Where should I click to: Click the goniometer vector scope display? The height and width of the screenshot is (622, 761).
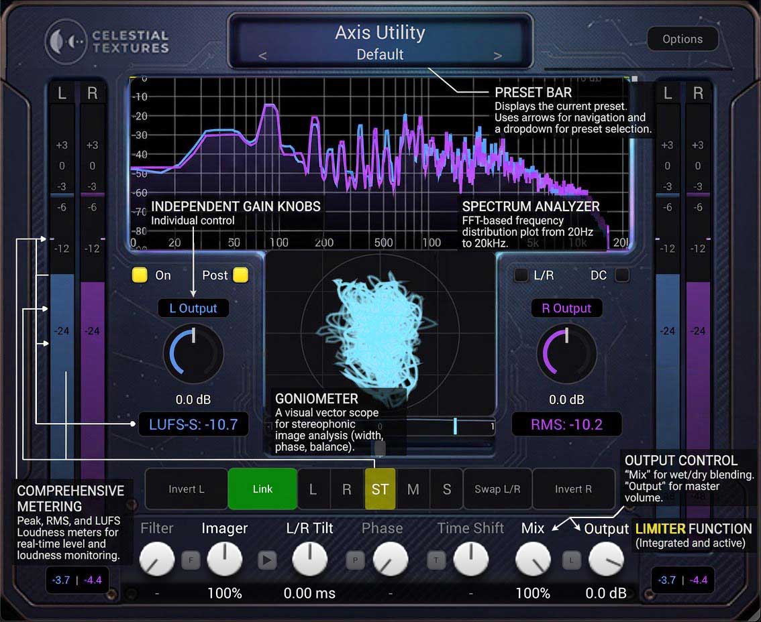click(x=380, y=334)
